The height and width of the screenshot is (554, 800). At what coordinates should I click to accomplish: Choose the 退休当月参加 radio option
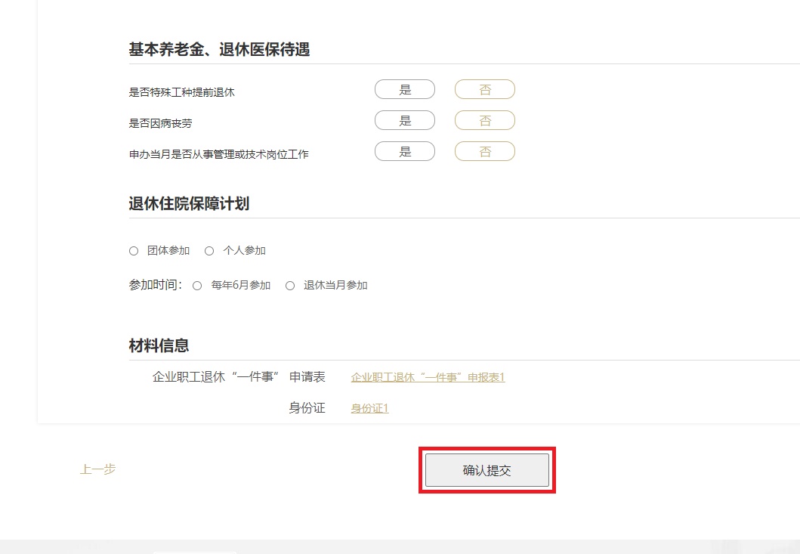(x=290, y=286)
